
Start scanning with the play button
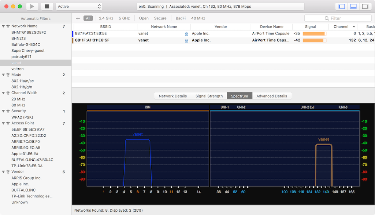[32, 7]
